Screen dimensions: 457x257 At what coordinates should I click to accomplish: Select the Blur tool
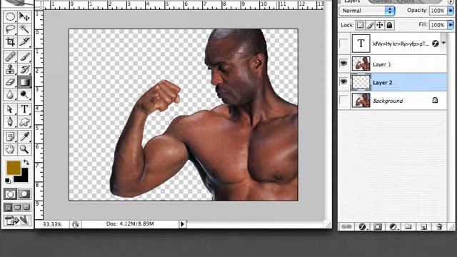pos(10,95)
